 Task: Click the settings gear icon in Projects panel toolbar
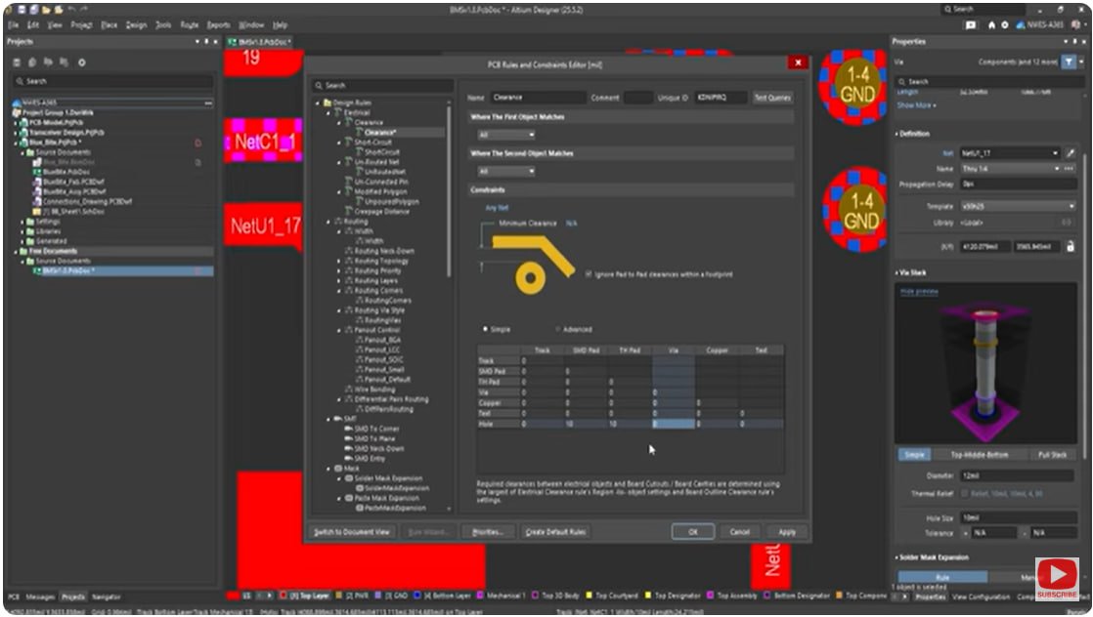(x=81, y=62)
